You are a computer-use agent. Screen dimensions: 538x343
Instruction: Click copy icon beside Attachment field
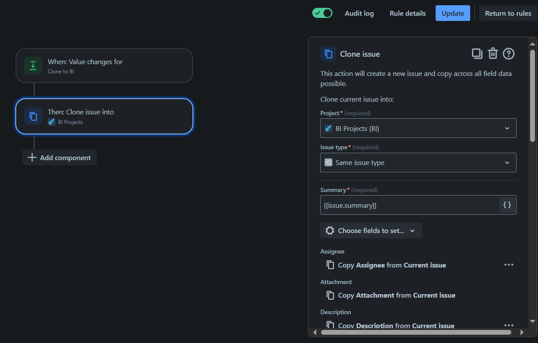point(330,295)
